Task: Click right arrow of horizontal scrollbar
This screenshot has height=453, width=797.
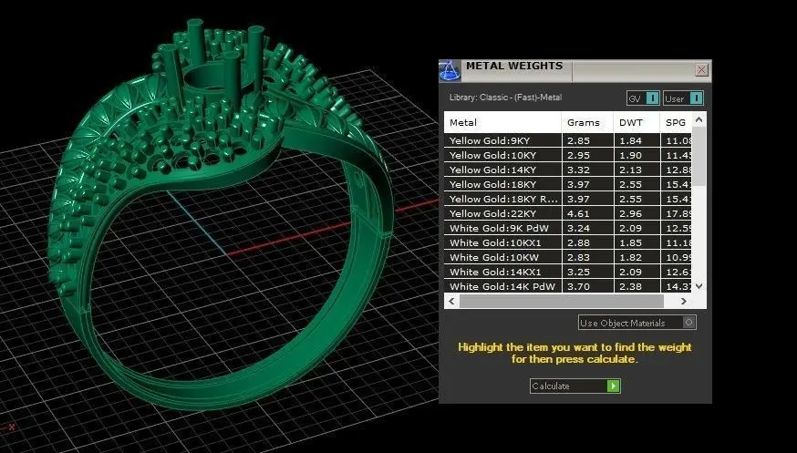Action: pos(684,301)
